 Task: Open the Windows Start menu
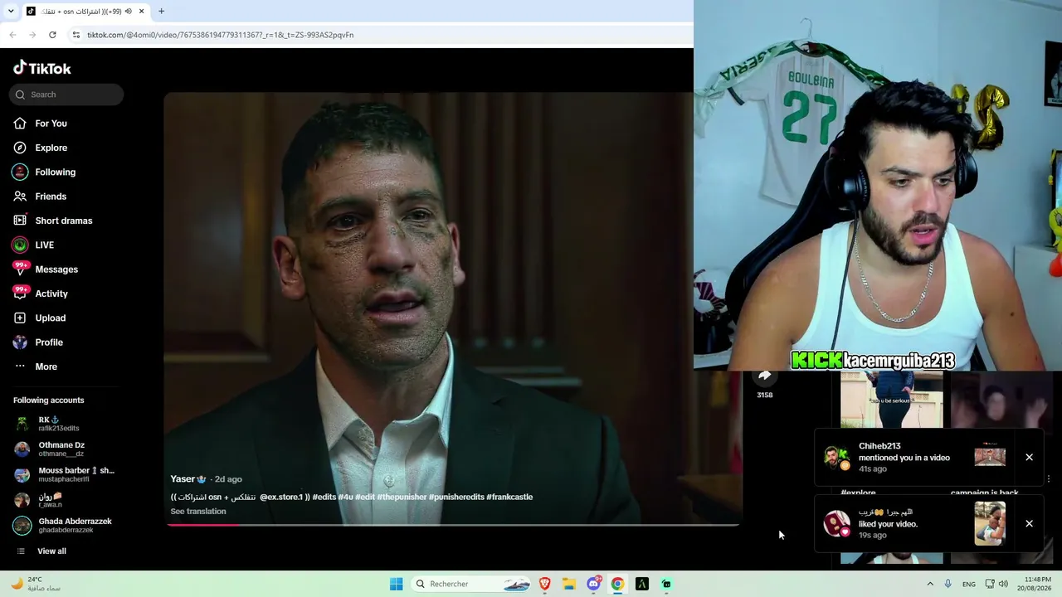coord(397,584)
